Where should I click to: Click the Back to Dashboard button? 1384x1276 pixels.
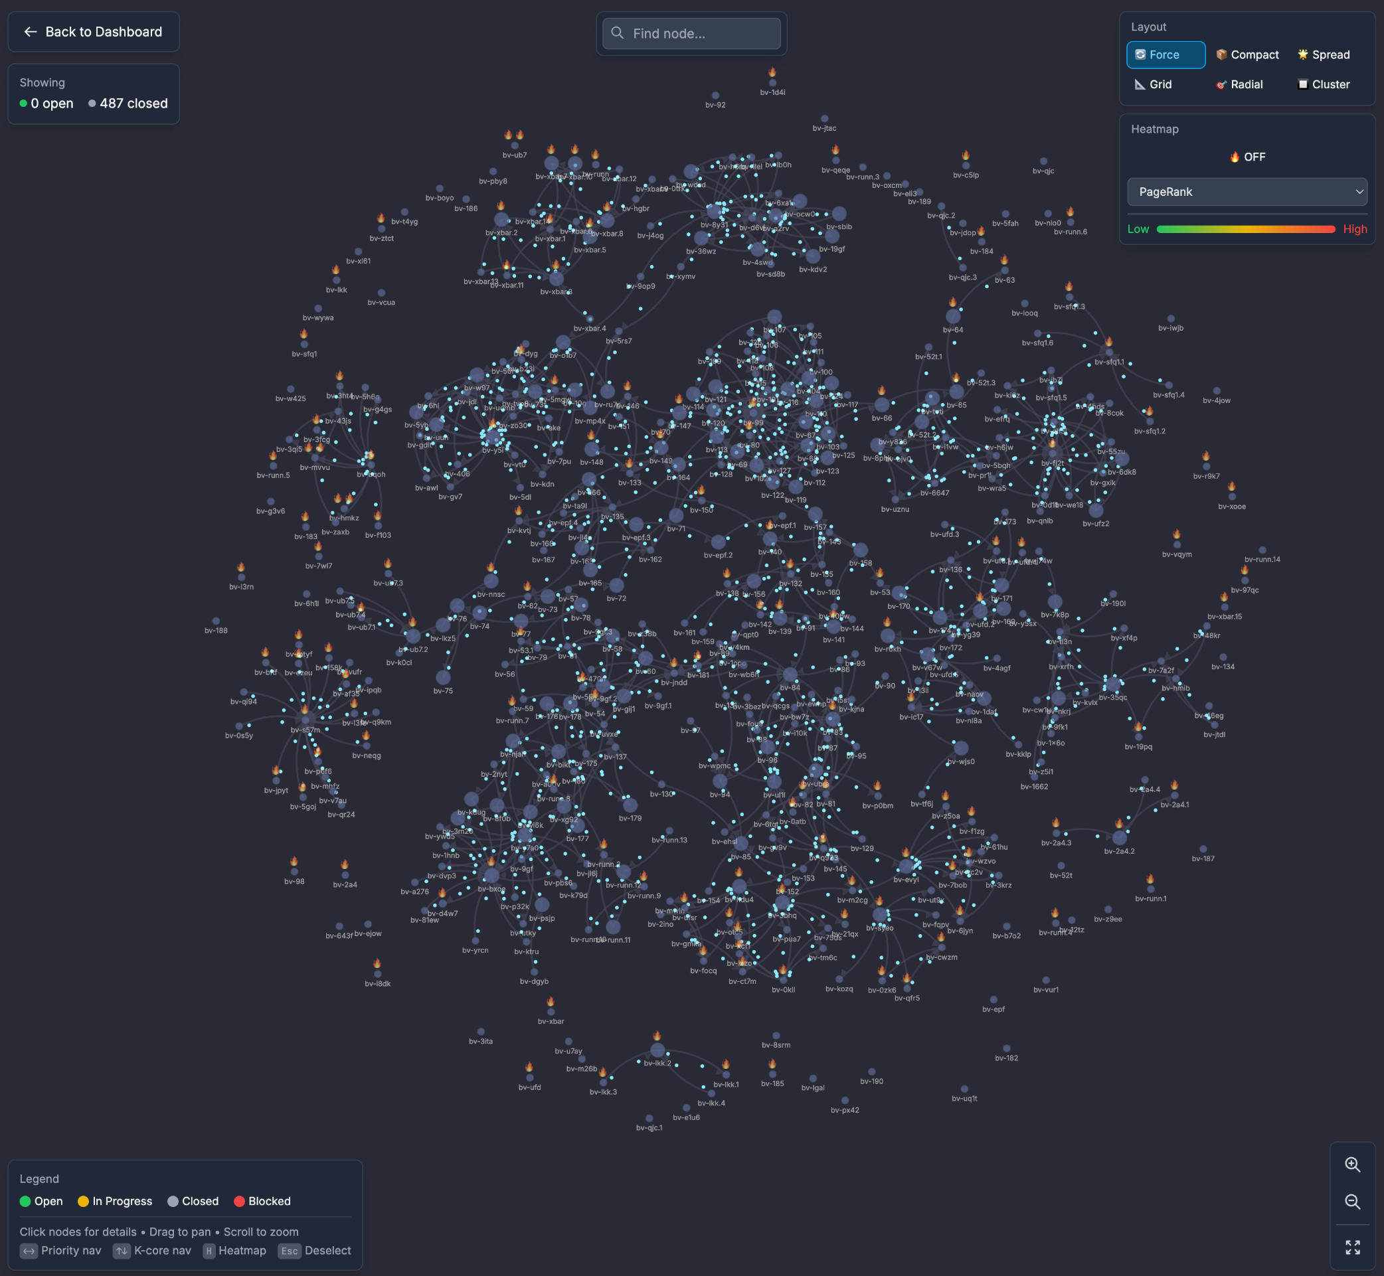pyautogui.click(x=94, y=32)
